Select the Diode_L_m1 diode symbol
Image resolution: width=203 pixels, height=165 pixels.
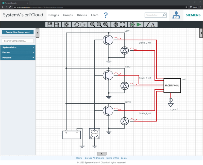[x=125, y=50]
